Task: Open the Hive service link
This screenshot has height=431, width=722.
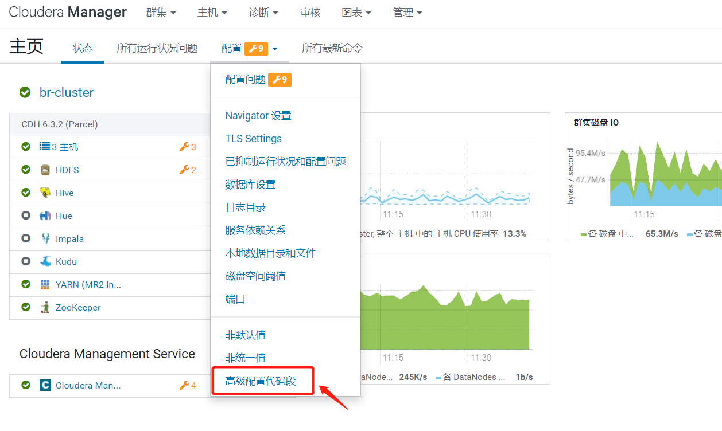Action: [x=65, y=193]
